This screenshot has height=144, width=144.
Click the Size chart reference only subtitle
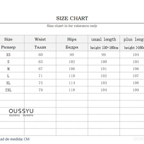(x=72, y=26)
